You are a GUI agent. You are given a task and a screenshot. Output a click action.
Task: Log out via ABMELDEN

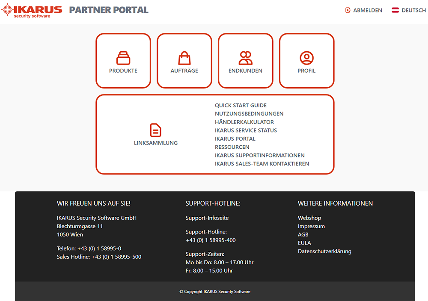point(368,10)
